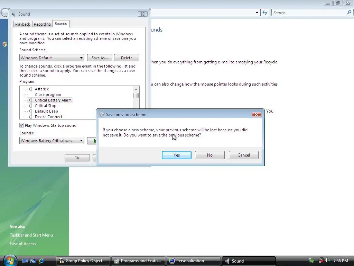Viewport: 354px width, 266px height.
Task: Open address bar history dropdown arrow
Action: 257,13
